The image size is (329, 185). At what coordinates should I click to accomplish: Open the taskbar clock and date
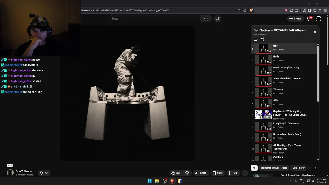click(321, 181)
